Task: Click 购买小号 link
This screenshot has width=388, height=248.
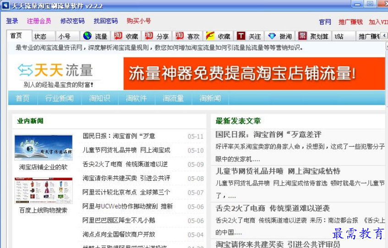Action: point(139,21)
